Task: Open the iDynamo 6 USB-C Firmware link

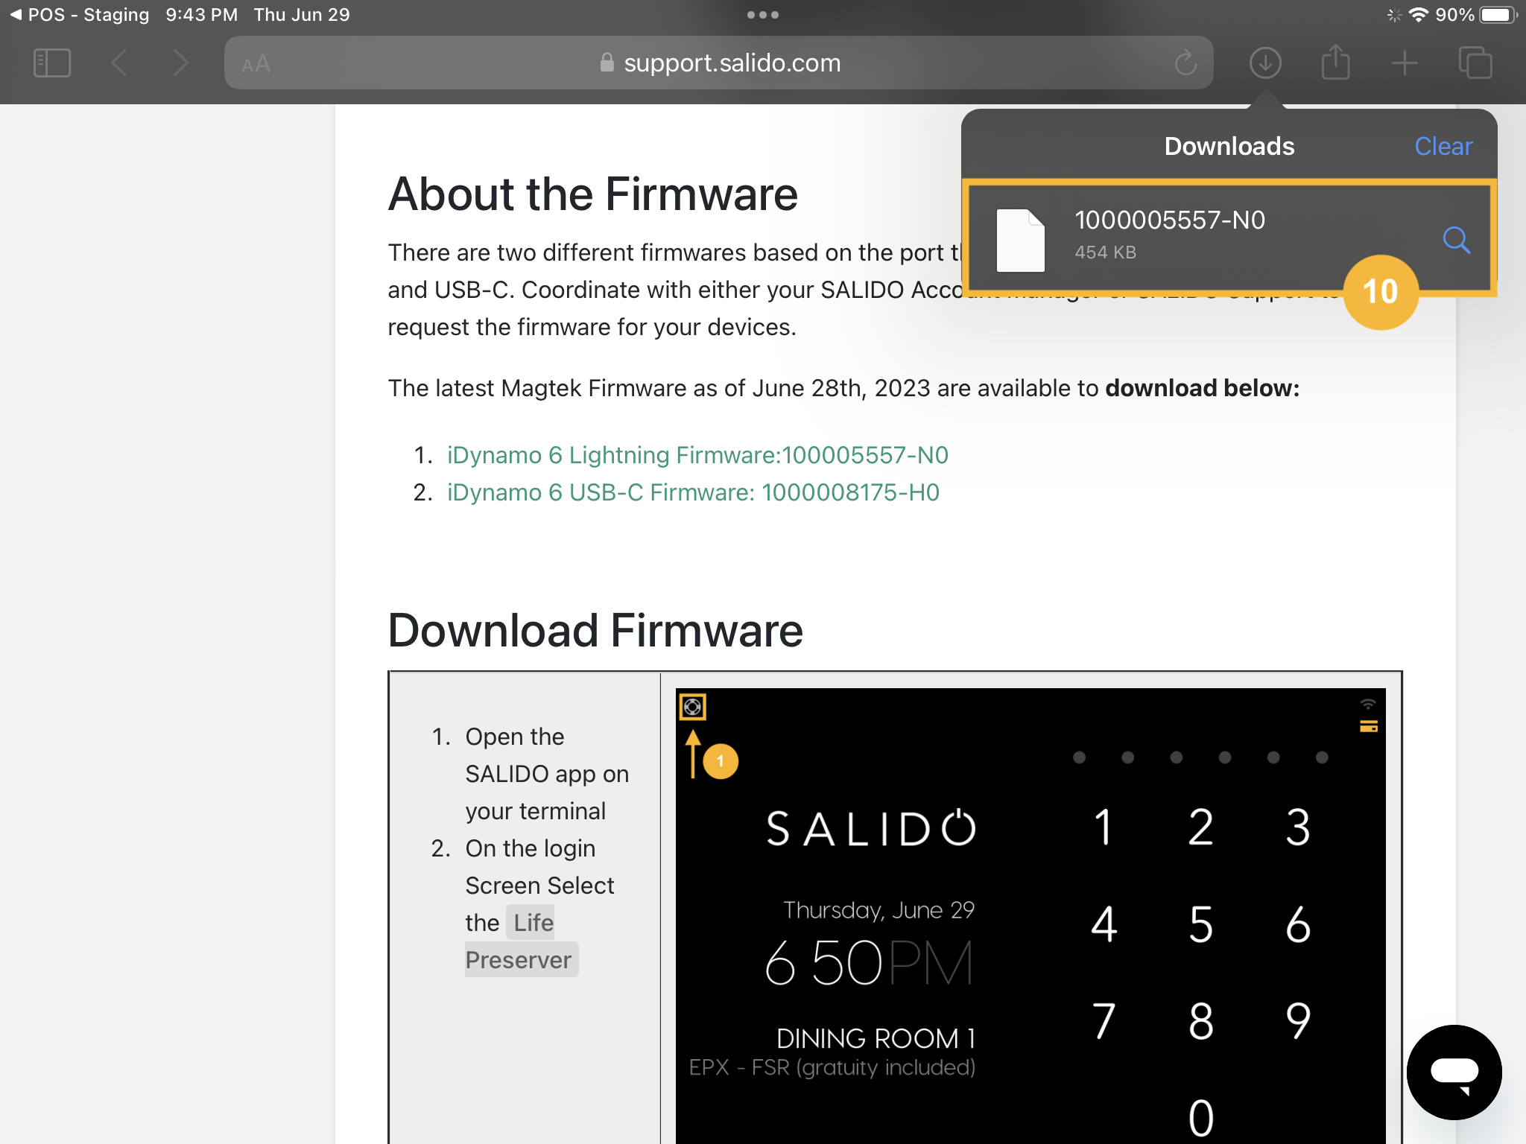Action: pyautogui.click(x=693, y=492)
